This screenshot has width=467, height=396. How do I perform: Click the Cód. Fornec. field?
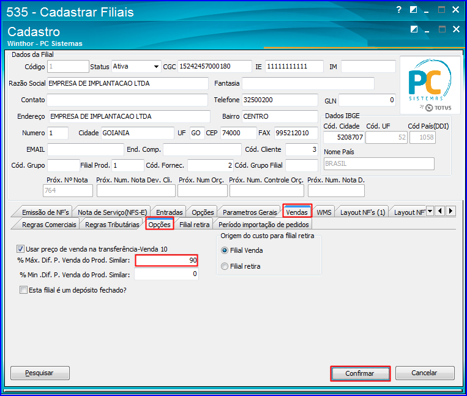tap(211, 165)
